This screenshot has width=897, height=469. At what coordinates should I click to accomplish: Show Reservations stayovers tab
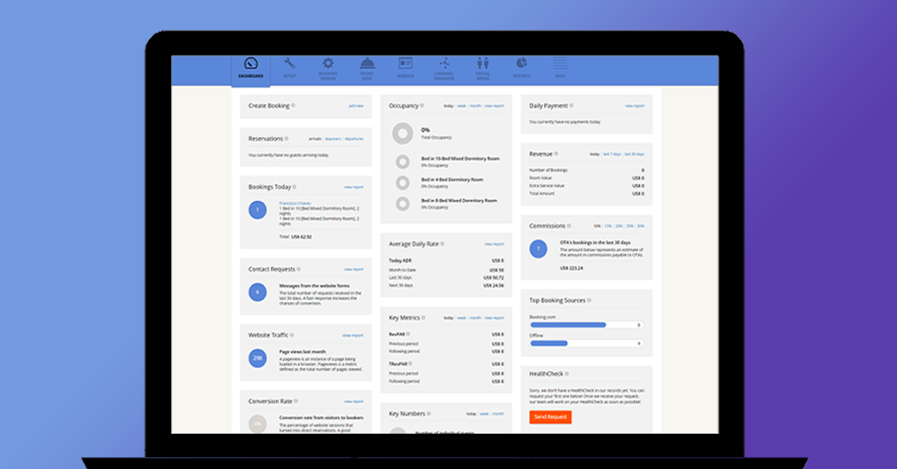pyautogui.click(x=333, y=139)
